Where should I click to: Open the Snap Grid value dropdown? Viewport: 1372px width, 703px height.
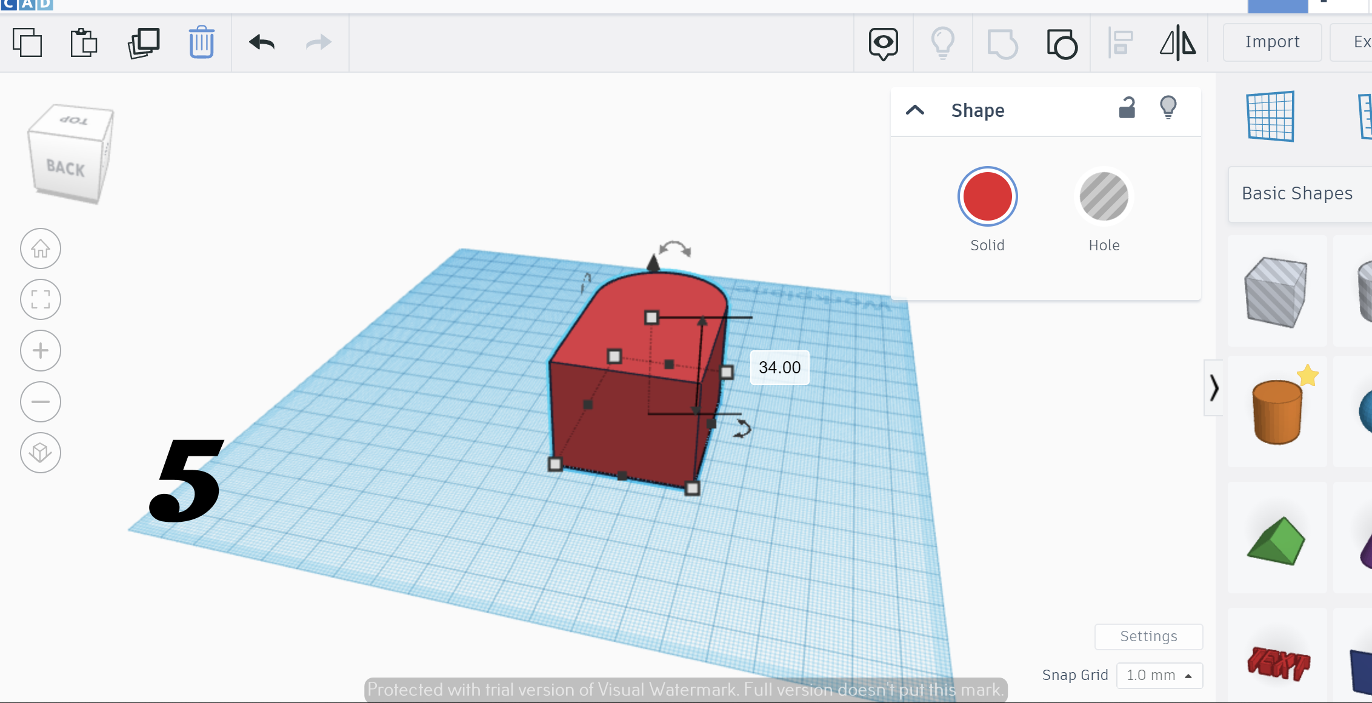pos(1159,675)
